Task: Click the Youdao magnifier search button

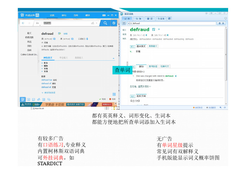Action: pyautogui.click(x=105, y=23)
